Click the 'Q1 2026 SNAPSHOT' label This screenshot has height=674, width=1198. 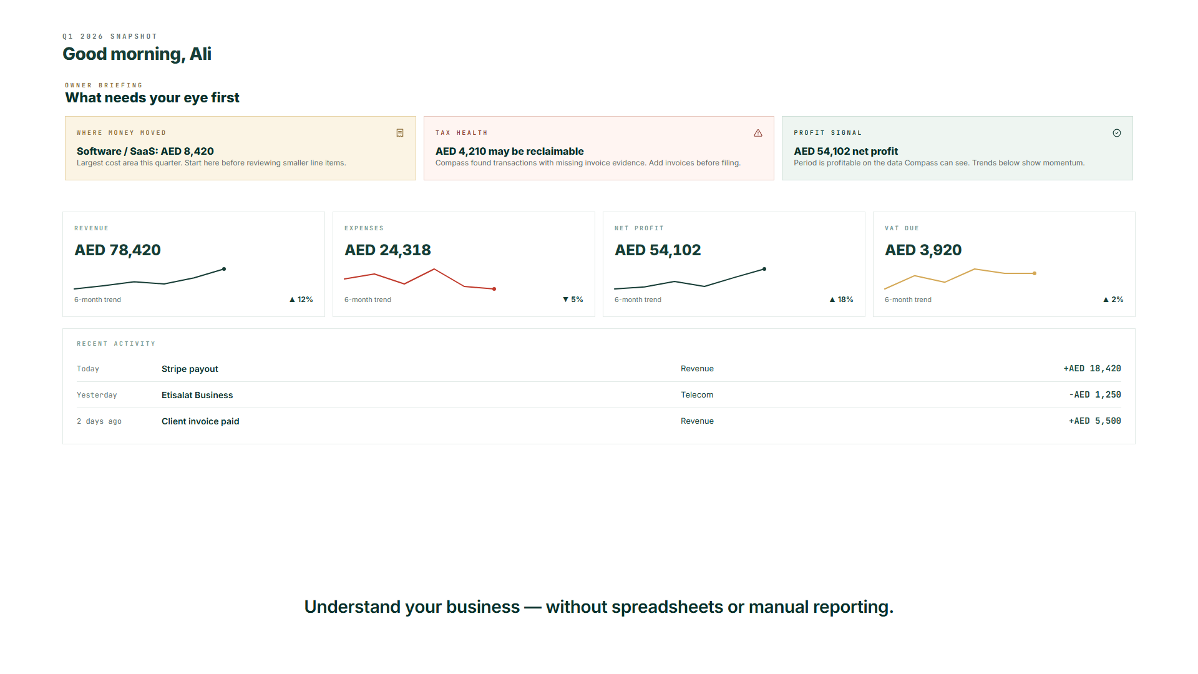pyautogui.click(x=110, y=36)
